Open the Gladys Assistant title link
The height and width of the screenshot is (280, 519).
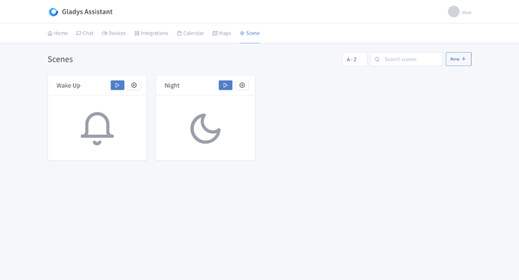pyautogui.click(x=87, y=12)
